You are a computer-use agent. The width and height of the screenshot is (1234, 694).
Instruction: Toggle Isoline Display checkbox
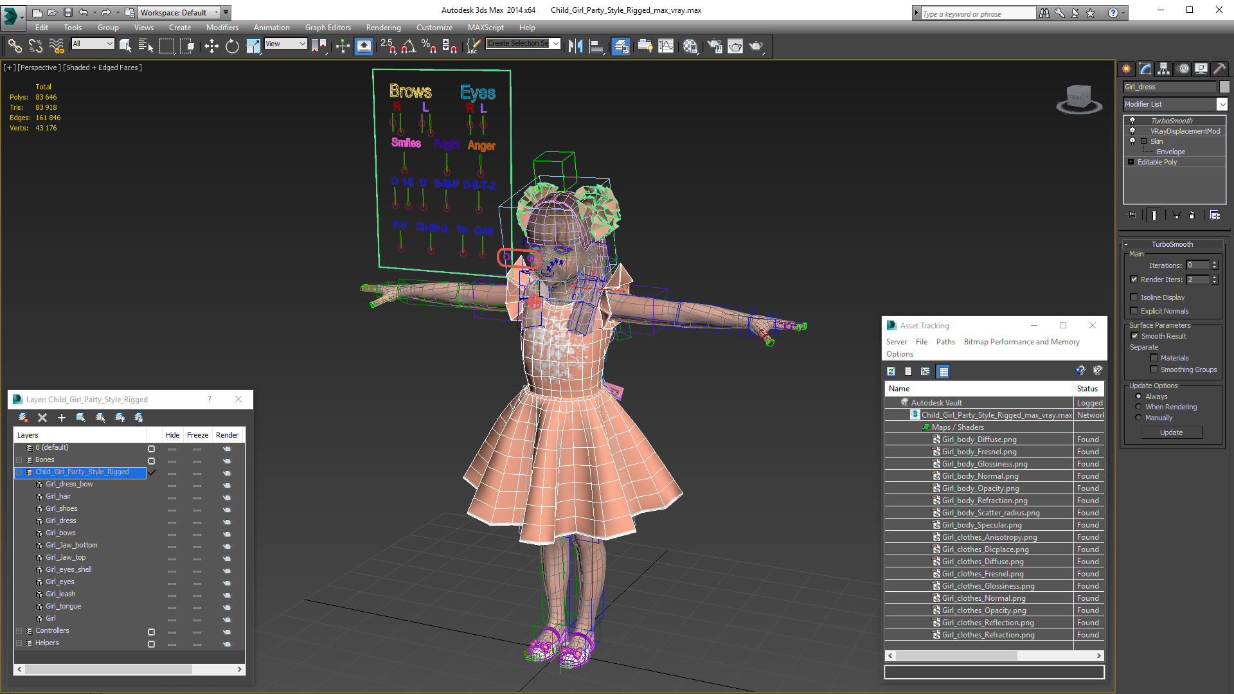click(x=1134, y=297)
